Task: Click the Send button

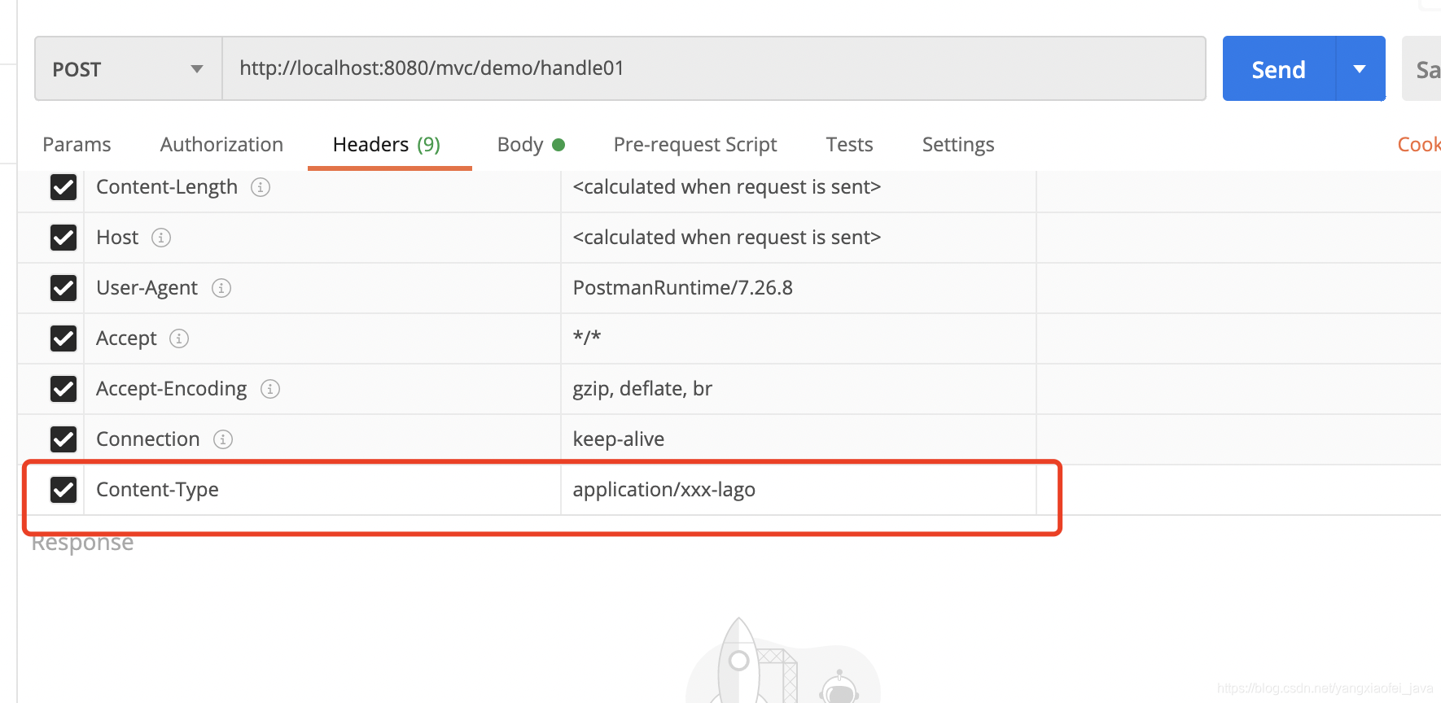Action: pos(1279,69)
